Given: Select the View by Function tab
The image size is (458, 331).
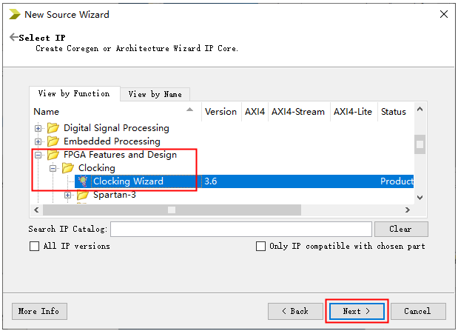Looking at the screenshot, I should [x=74, y=93].
